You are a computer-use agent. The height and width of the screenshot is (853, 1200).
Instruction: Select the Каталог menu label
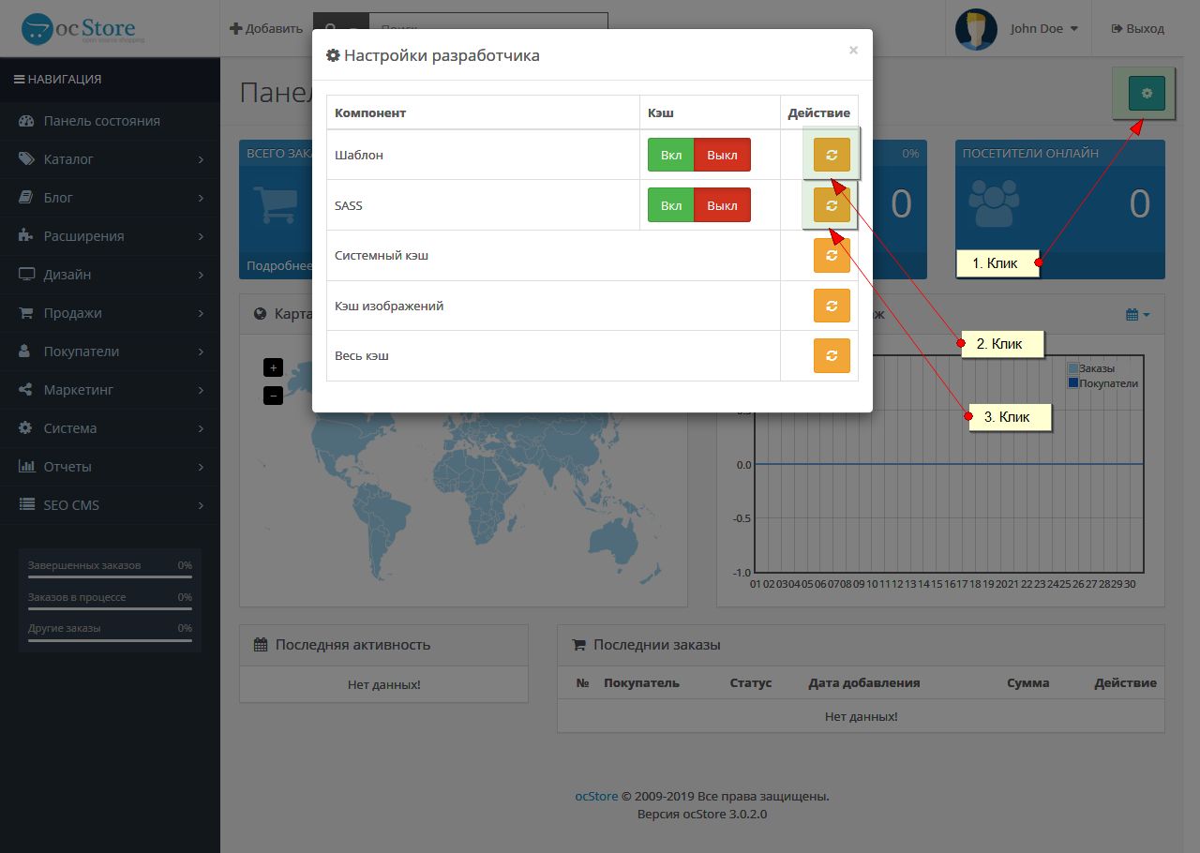[x=68, y=159]
